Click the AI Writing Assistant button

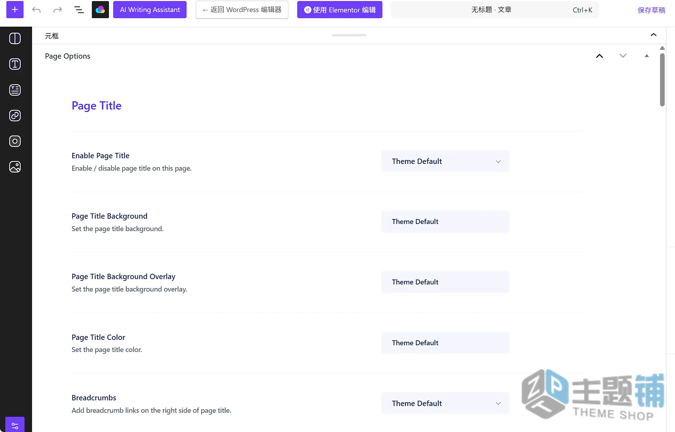tap(150, 10)
